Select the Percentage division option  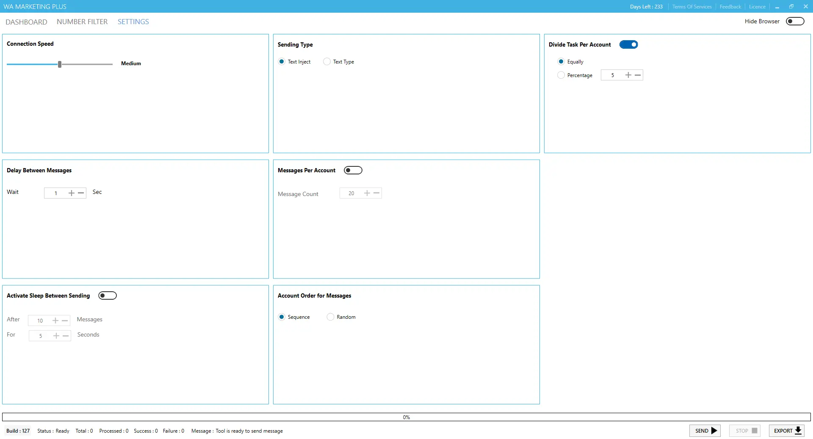pos(561,75)
